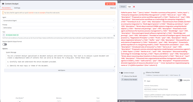The image size is (193, 102).
Task: Open the Docs link
Action: point(113,8)
